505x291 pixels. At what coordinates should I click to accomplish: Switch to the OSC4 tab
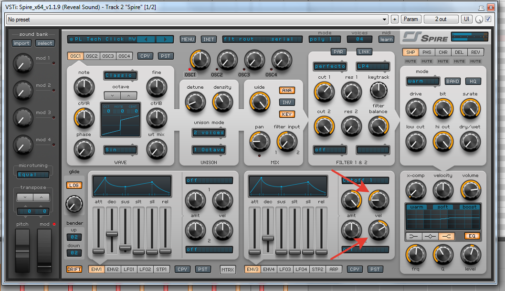tap(124, 56)
